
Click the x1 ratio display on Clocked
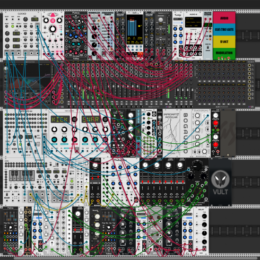(16, 46)
